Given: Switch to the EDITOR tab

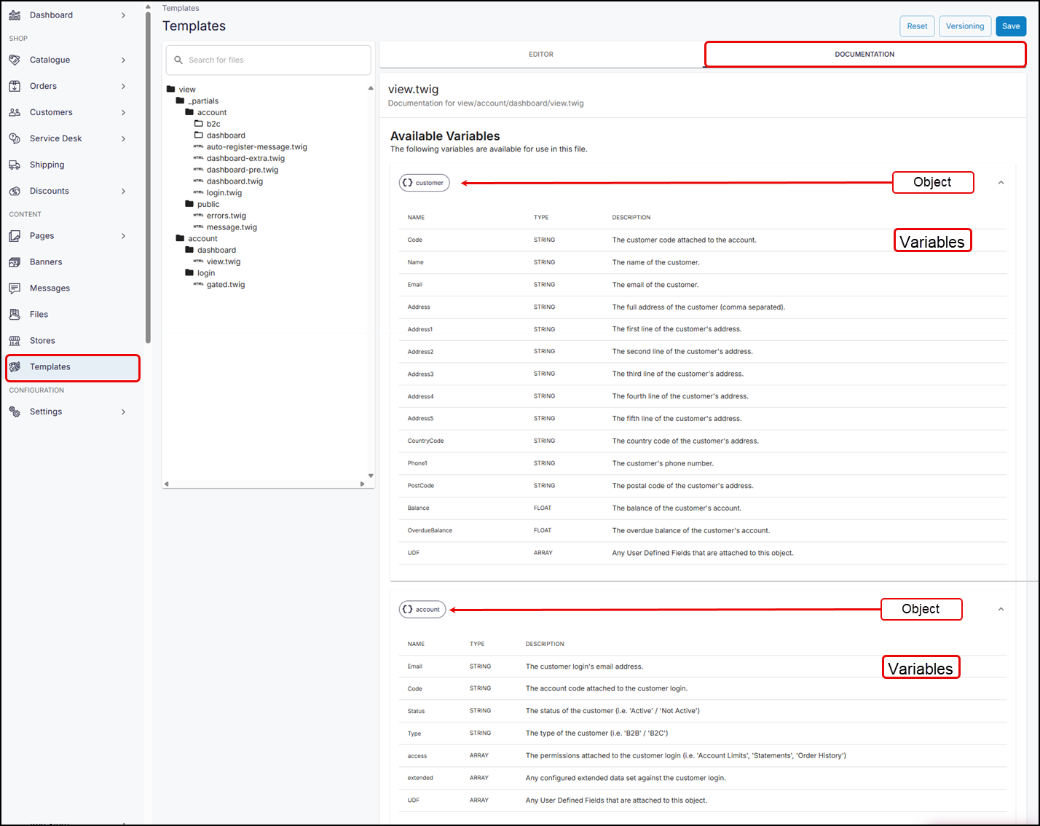Looking at the screenshot, I should point(540,55).
